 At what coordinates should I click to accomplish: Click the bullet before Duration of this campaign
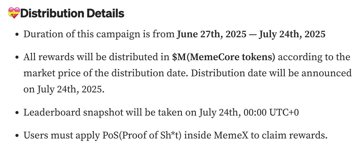click(x=17, y=34)
